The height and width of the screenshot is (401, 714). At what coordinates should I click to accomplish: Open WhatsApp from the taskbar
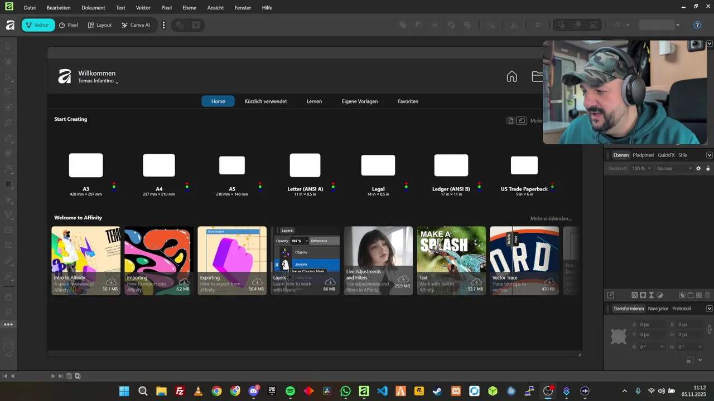pyautogui.click(x=345, y=391)
